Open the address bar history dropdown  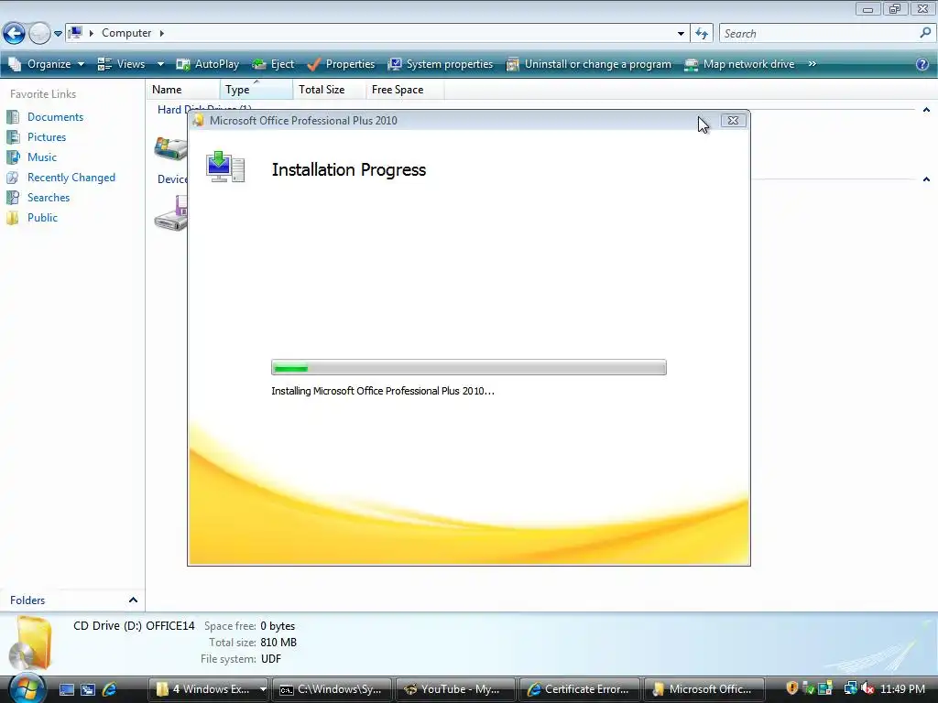click(681, 34)
